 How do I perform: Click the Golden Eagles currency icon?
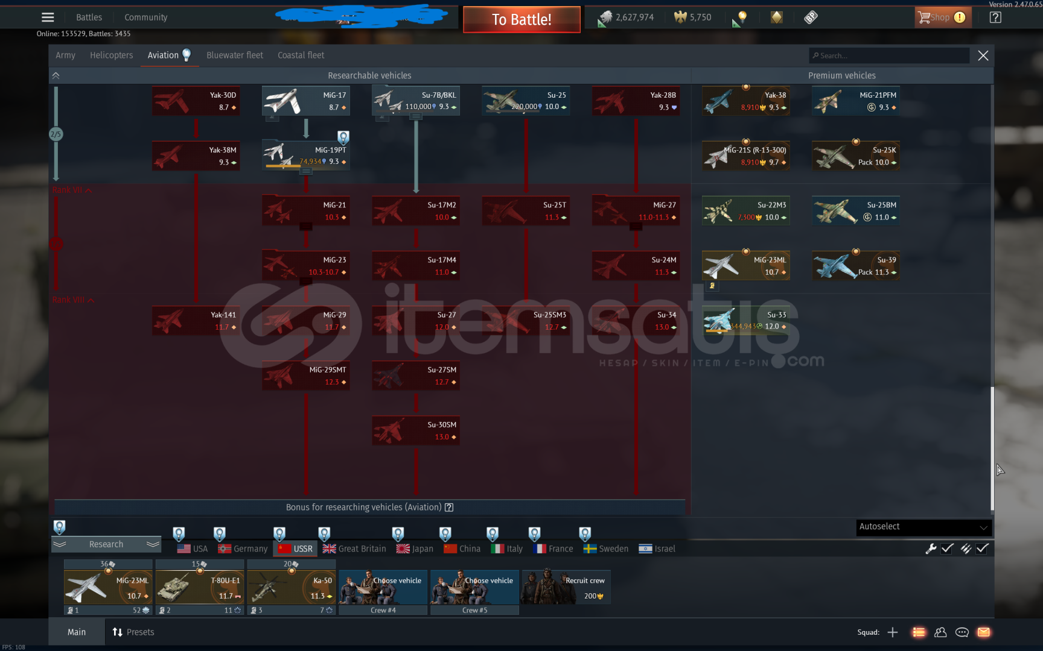[680, 17]
